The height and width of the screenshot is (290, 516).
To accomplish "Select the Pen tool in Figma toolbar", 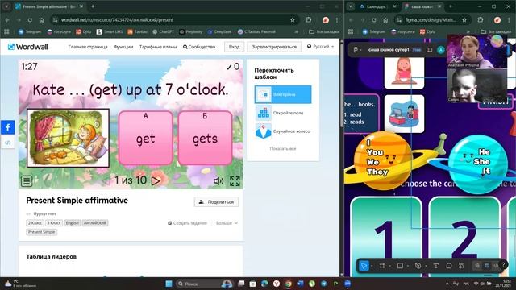I will (x=418, y=266).
